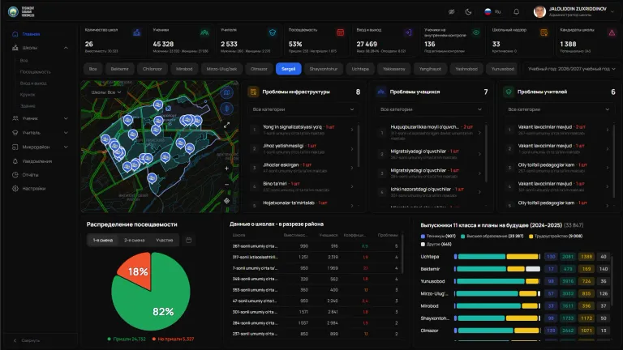Open attendance calendar date picker
This screenshot has height=350, width=623.
(x=189, y=240)
